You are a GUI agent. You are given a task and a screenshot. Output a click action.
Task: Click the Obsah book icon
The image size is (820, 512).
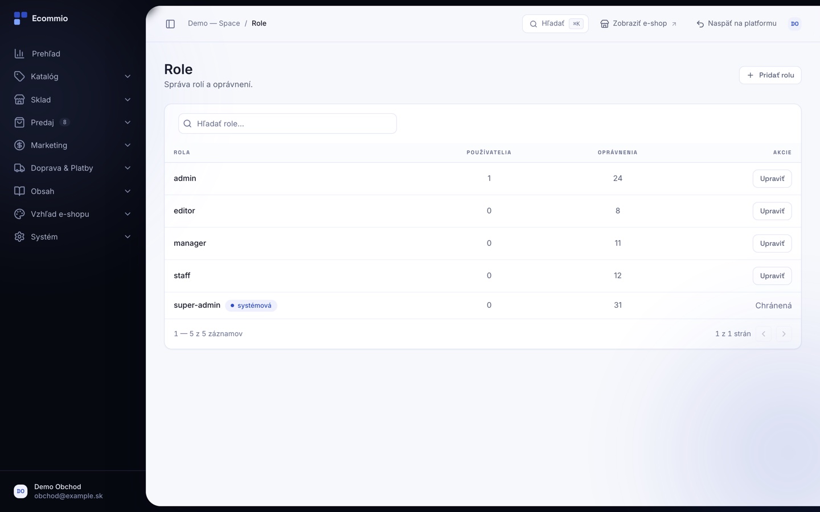coord(19,191)
